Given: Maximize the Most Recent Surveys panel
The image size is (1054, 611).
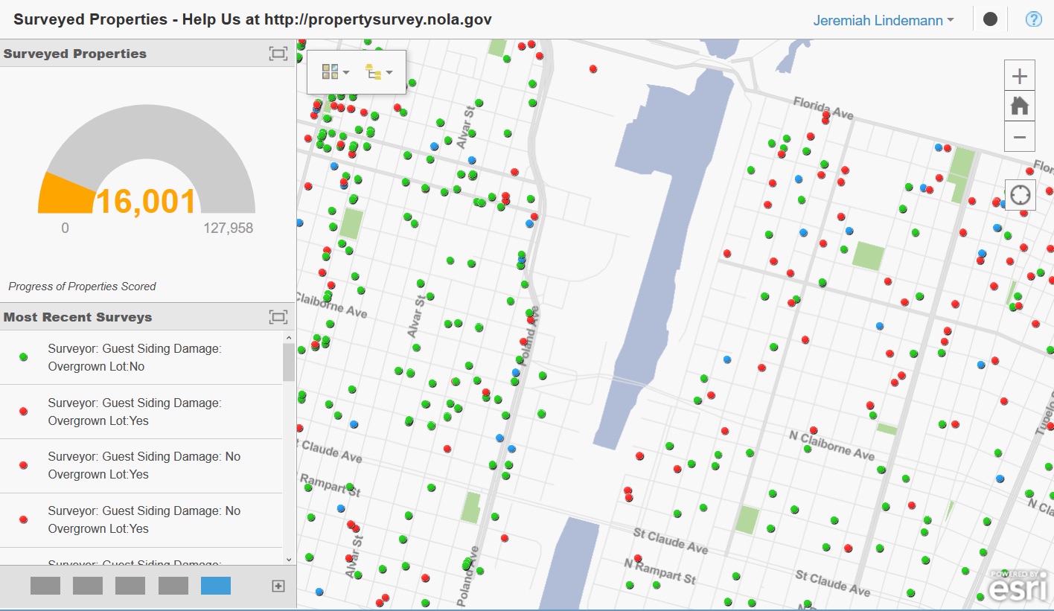Looking at the screenshot, I should (x=278, y=317).
